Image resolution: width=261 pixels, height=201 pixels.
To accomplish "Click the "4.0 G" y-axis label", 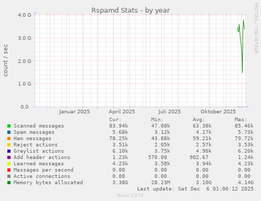I will pyautogui.click(x=25, y=15).
